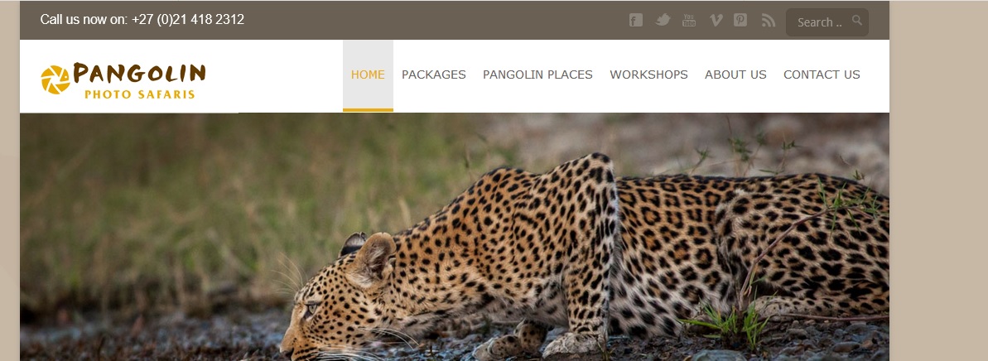Click the yellow camera shutter logo icon
The image size is (988, 361).
tap(55, 80)
